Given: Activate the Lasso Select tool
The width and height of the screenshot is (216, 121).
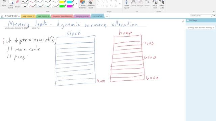Looking at the screenshot, I should tap(11, 4).
